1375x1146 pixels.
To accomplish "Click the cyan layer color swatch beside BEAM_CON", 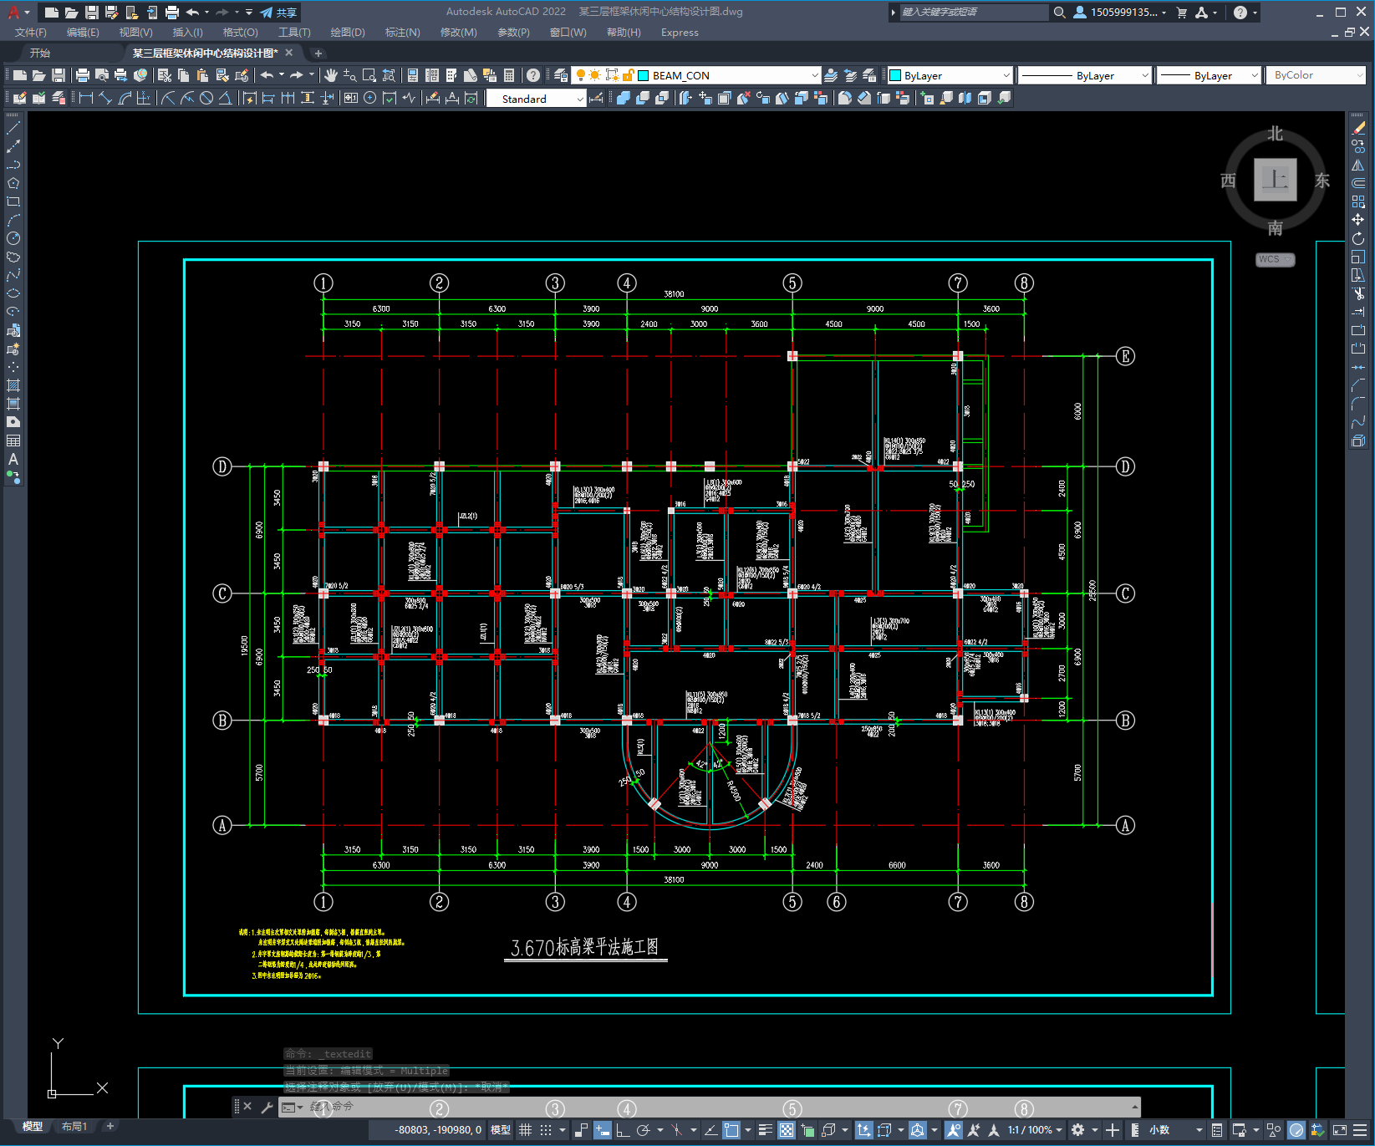I will 644,75.
